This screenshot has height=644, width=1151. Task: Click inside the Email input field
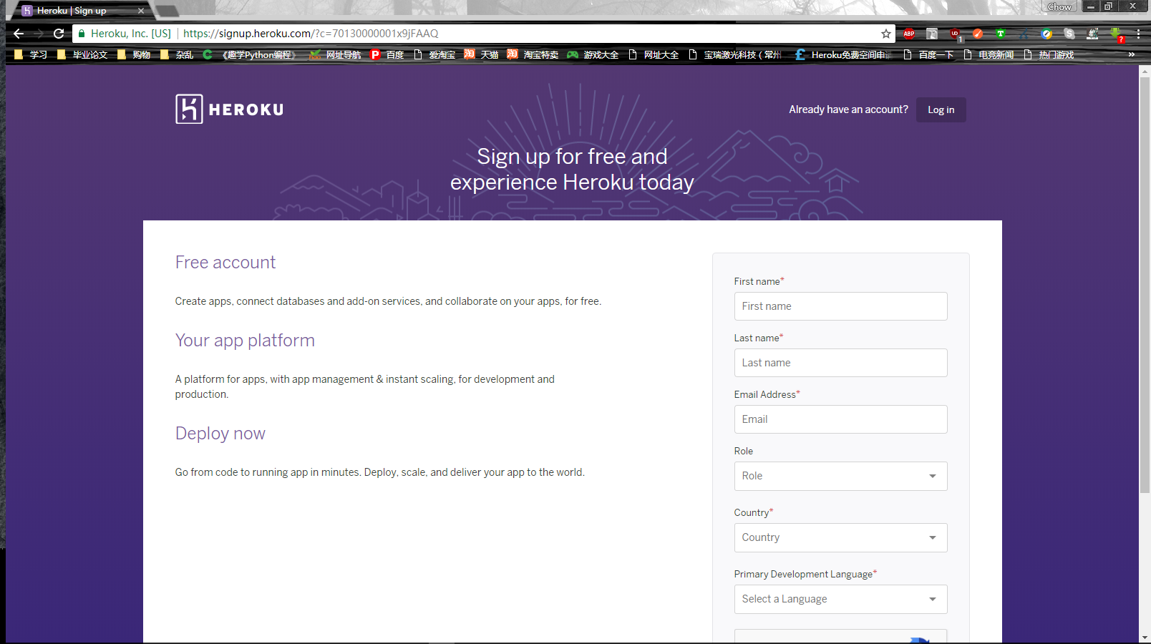[x=840, y=419]
